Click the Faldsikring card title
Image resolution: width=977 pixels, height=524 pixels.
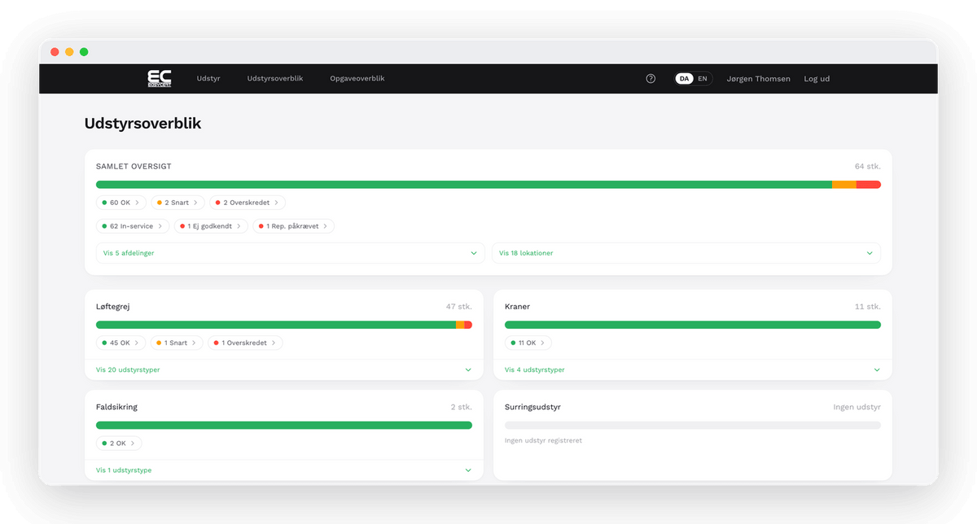(x=116, y=407)
